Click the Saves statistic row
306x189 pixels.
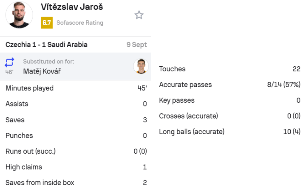pyautogui.click(x=76, y=120)
